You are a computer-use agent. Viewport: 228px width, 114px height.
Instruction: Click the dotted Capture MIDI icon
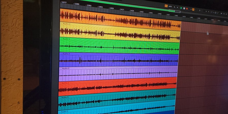point(197,10)
